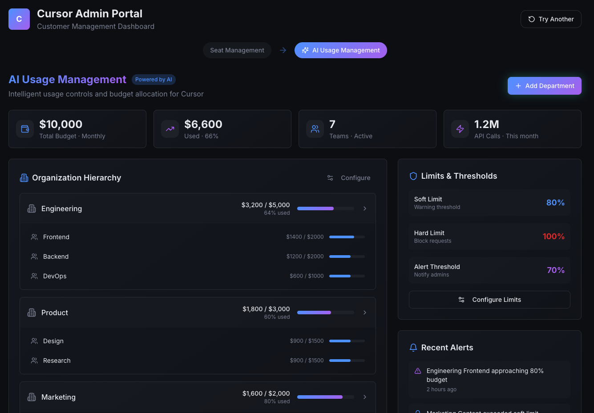Screen dimensions: 594x413
Task: Click the team icon beside DevOps
Action: tap(34, 276)
